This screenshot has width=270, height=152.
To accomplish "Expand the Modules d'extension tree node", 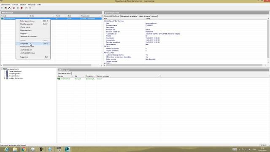I will pos(5,78).
